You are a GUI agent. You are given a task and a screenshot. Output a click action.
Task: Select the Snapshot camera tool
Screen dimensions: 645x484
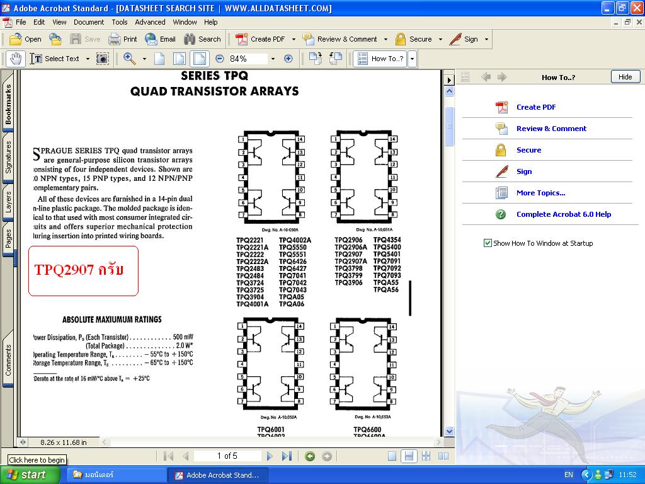coord(103,59)
